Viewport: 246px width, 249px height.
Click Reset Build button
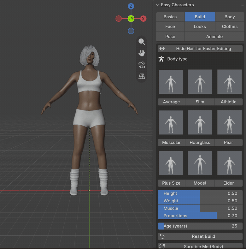pyautogui.click(x=200, y=236)
